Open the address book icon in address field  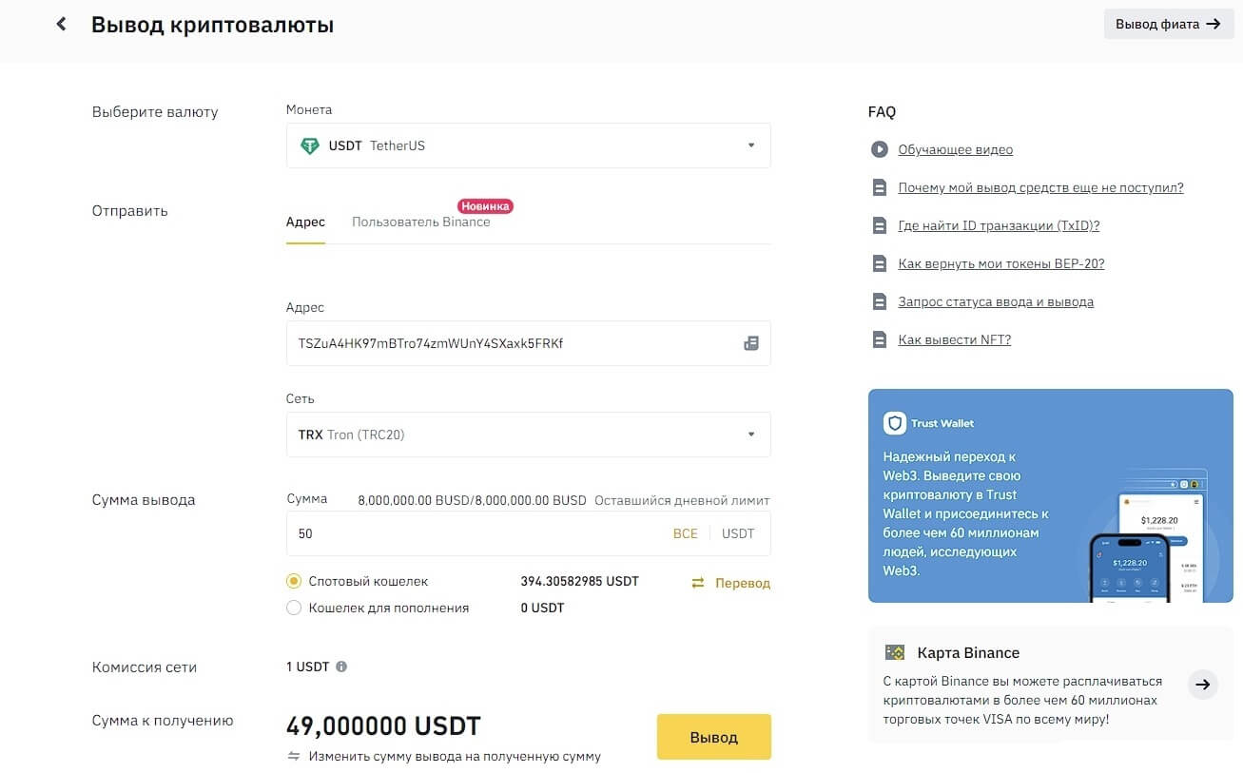pos(750,343)
